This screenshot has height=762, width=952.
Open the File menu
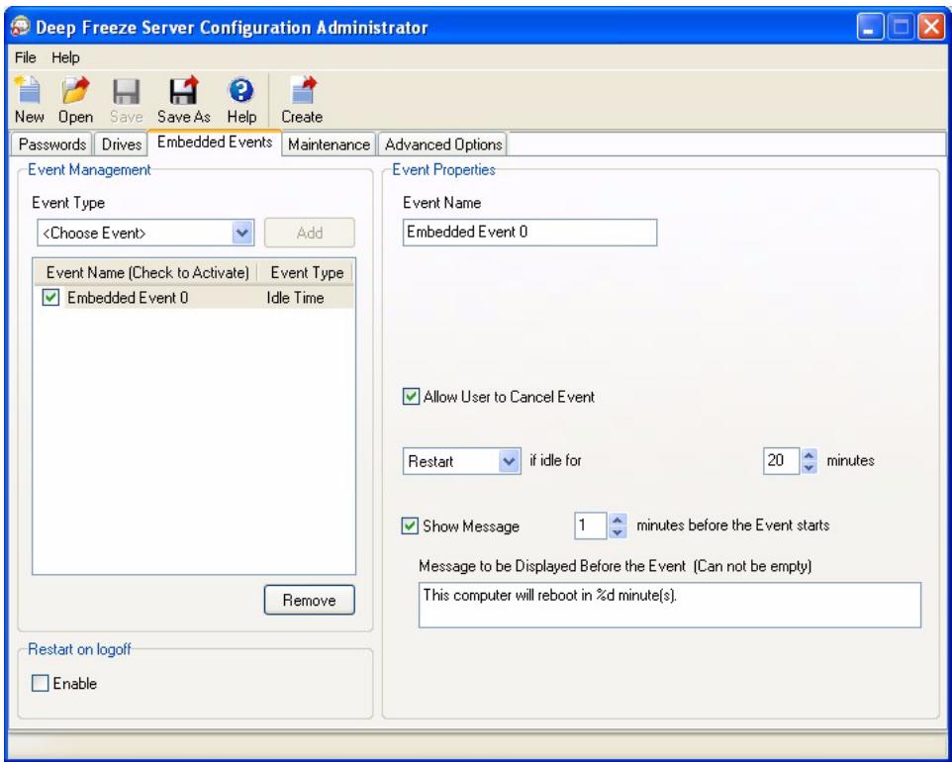click(25, 57)
